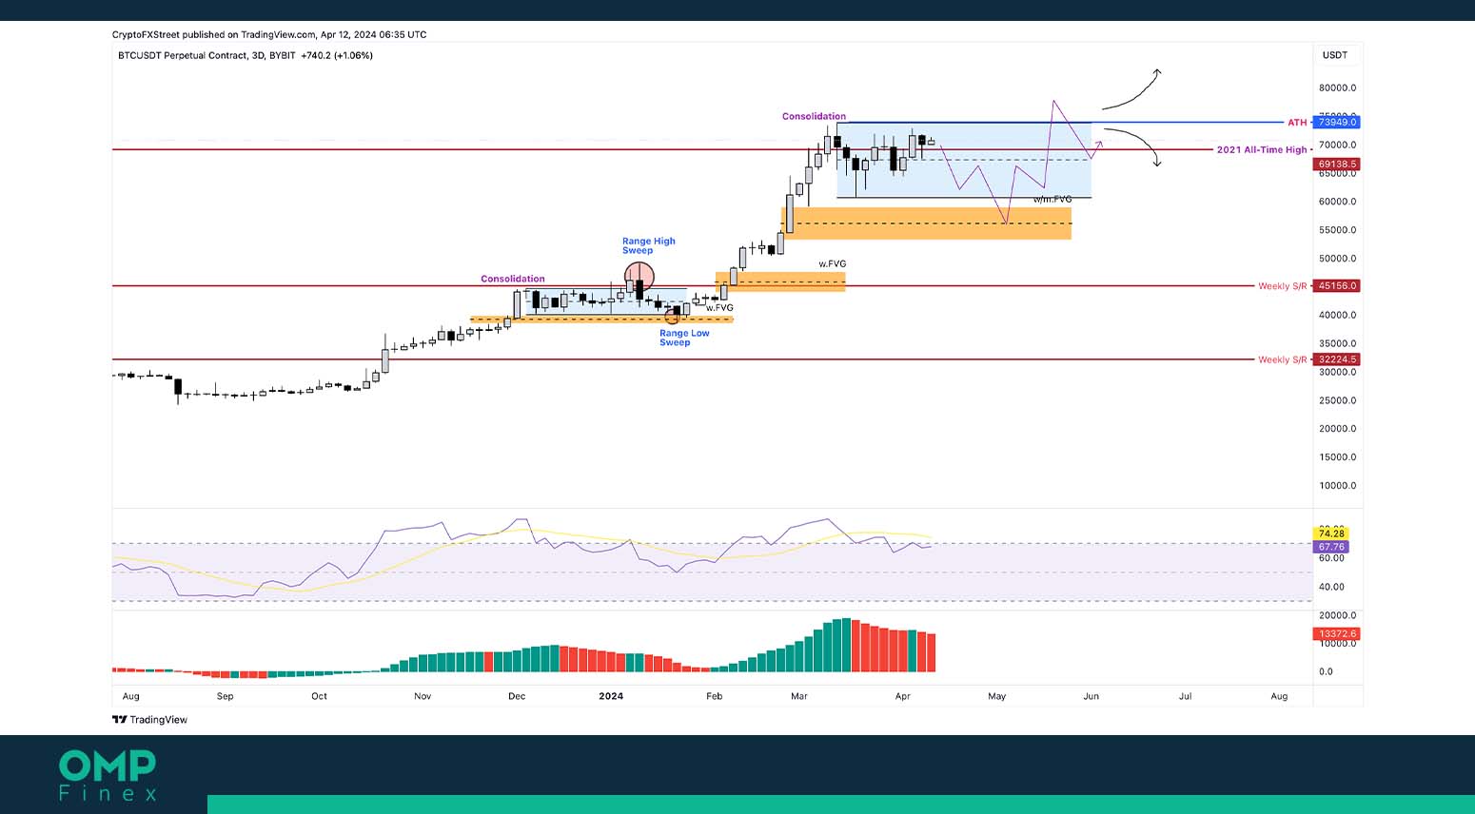Click the 55000.0 price axis label
The image size is (1475, 814).
tap(1337, 230)
